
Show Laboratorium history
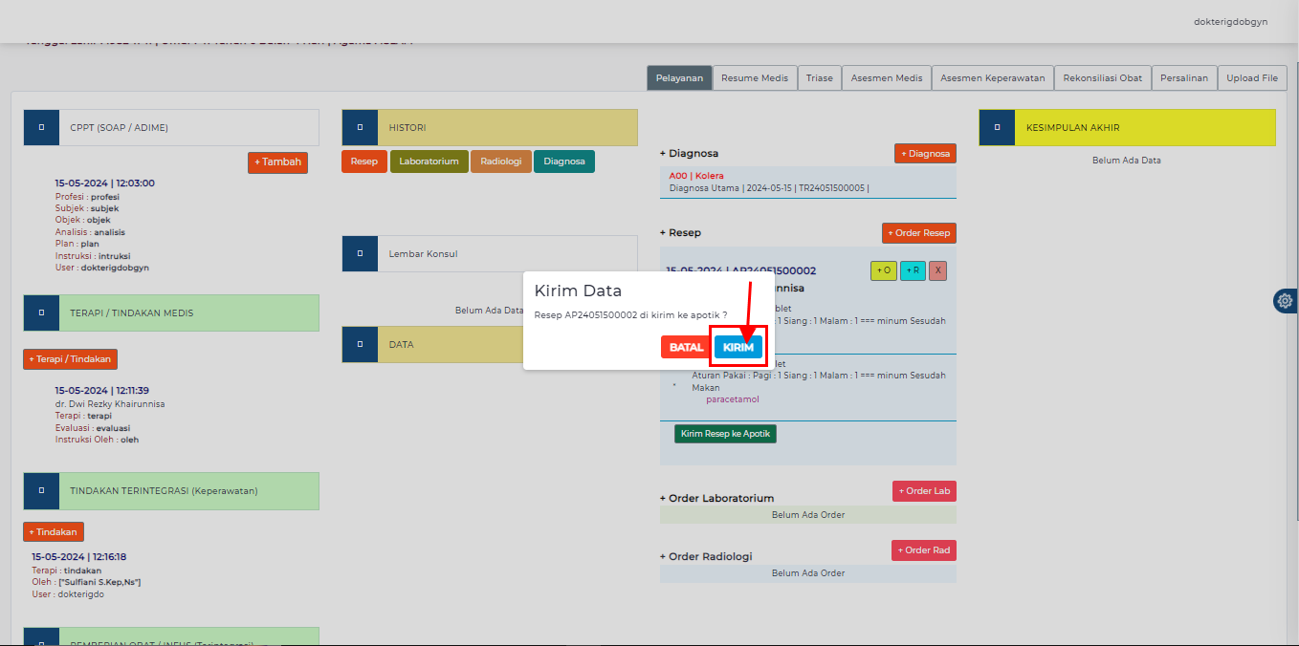coord(429,161)
